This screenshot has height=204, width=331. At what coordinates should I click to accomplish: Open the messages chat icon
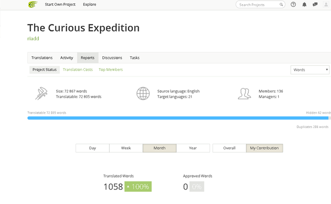click(315, 5)
